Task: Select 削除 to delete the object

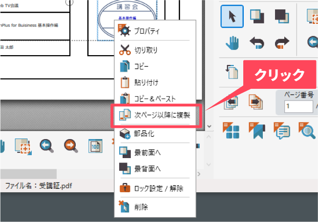Action: click(141, 207)
